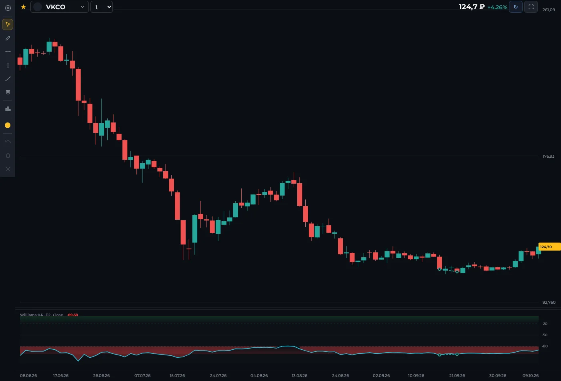Click the 176,93 price axis label
Screen dimensions: 561x381
click(x=548, y=156)
